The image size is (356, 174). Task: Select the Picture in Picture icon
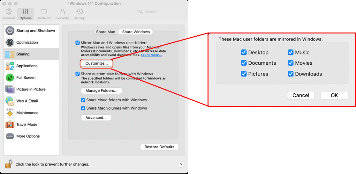pos(10,89)
